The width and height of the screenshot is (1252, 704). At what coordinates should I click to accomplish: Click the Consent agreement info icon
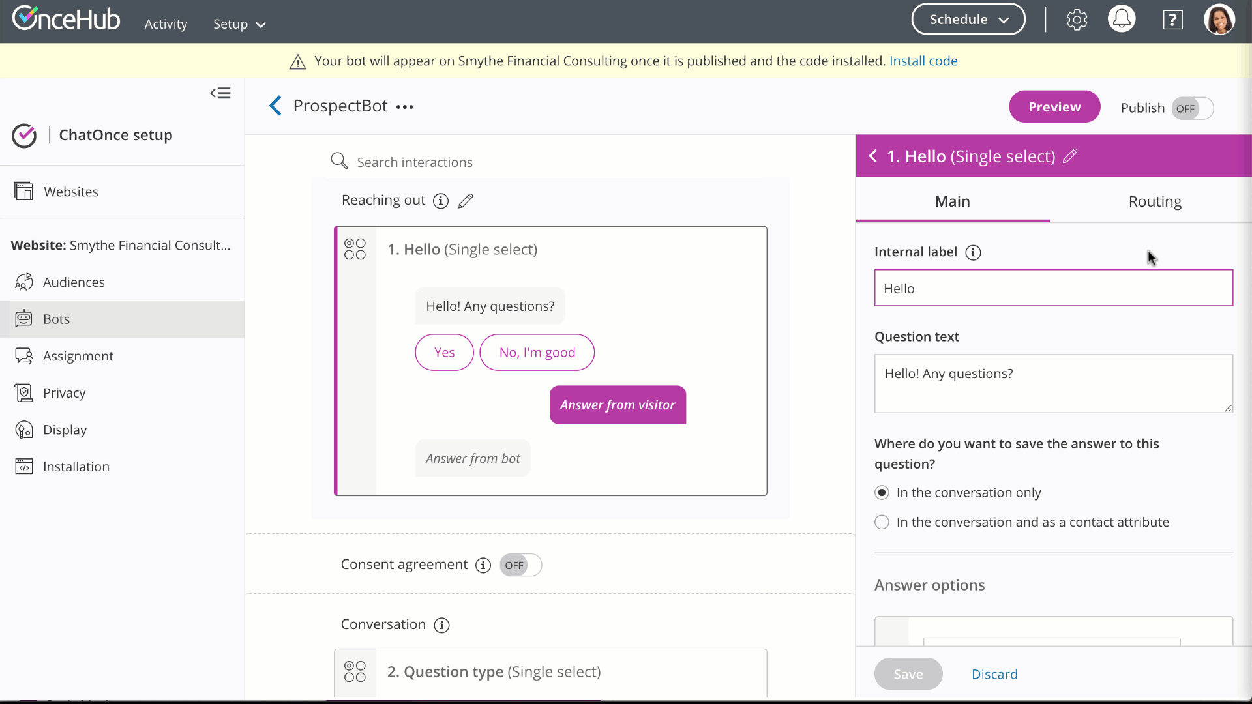[x=483, y=565]
